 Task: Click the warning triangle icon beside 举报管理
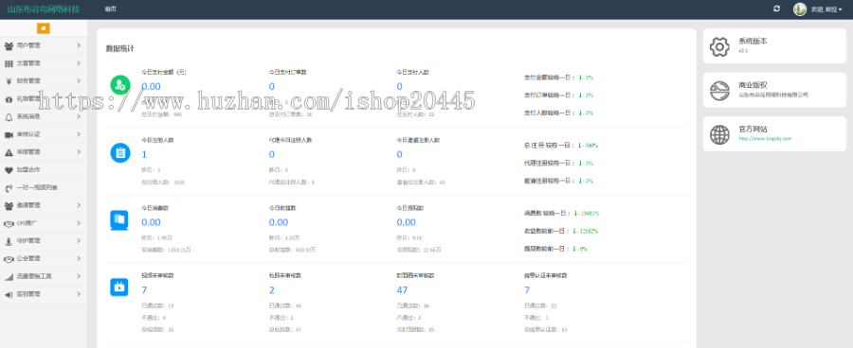pos(9,152)
